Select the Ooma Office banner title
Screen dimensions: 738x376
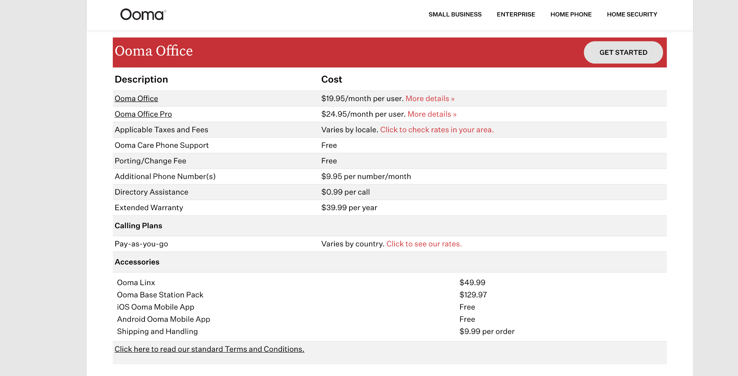pyautogui.click(x=154, y=51)
